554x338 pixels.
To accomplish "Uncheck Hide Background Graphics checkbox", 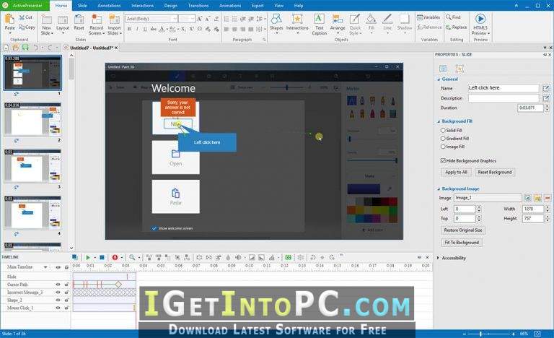I will pyautogui.click(x=443, y=160).
